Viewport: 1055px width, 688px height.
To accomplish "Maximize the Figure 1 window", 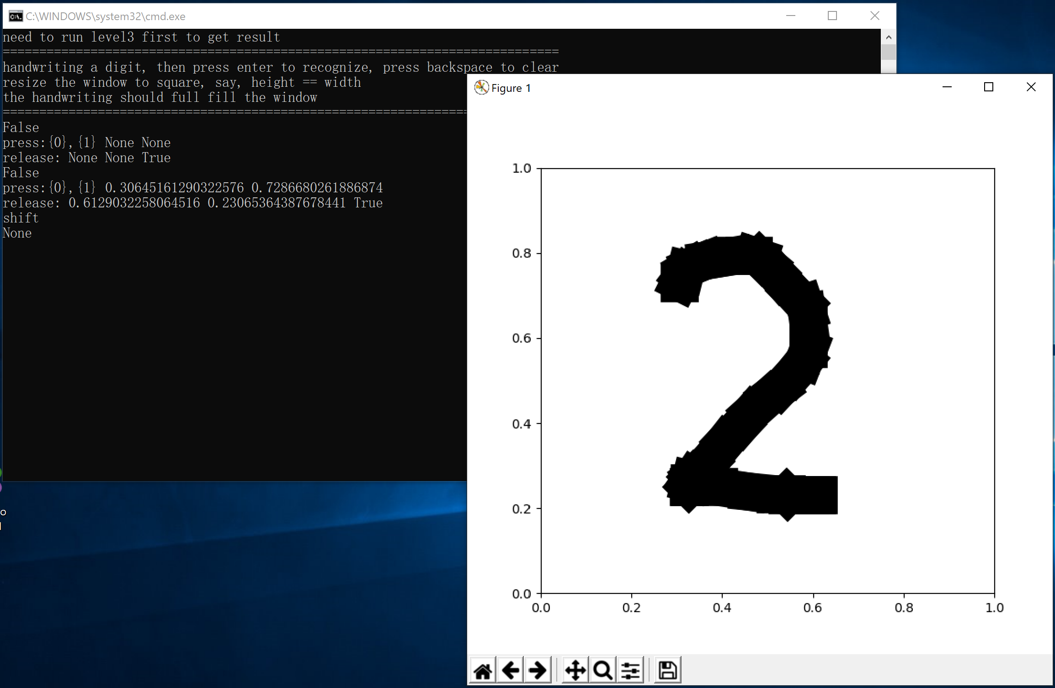I will point(989,87).
